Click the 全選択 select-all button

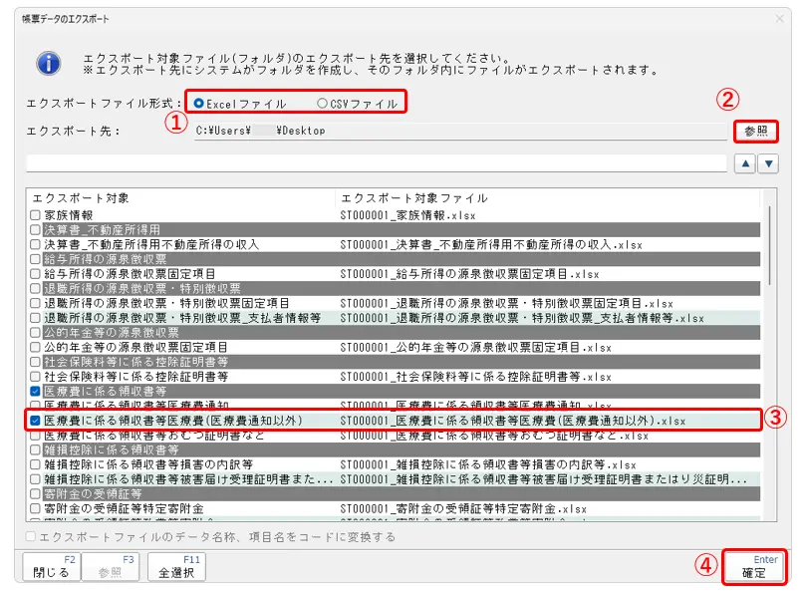pyautogui.click(x=176, y=567)
